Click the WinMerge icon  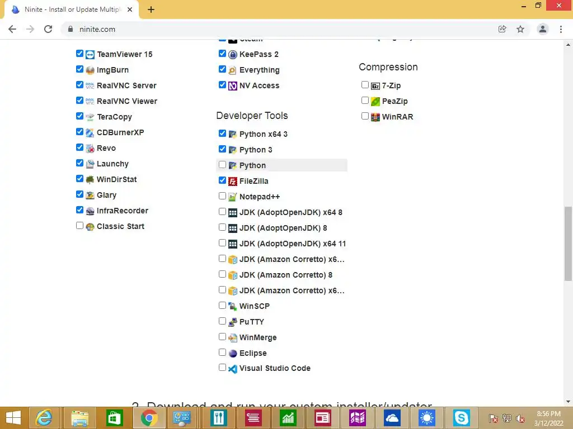[x=233, y=338]
